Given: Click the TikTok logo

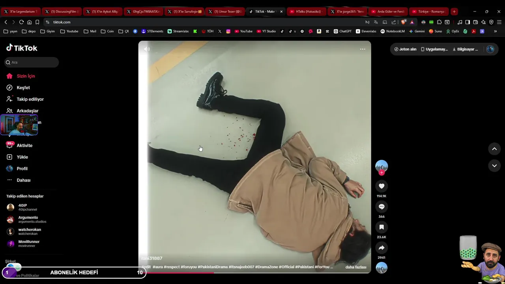Looking at the screenshot, I should click(22, 48).
